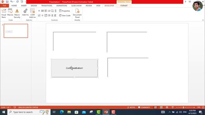Switch to Reading view
The width and height of the screenshot is (205, 115).
(167, 107)
